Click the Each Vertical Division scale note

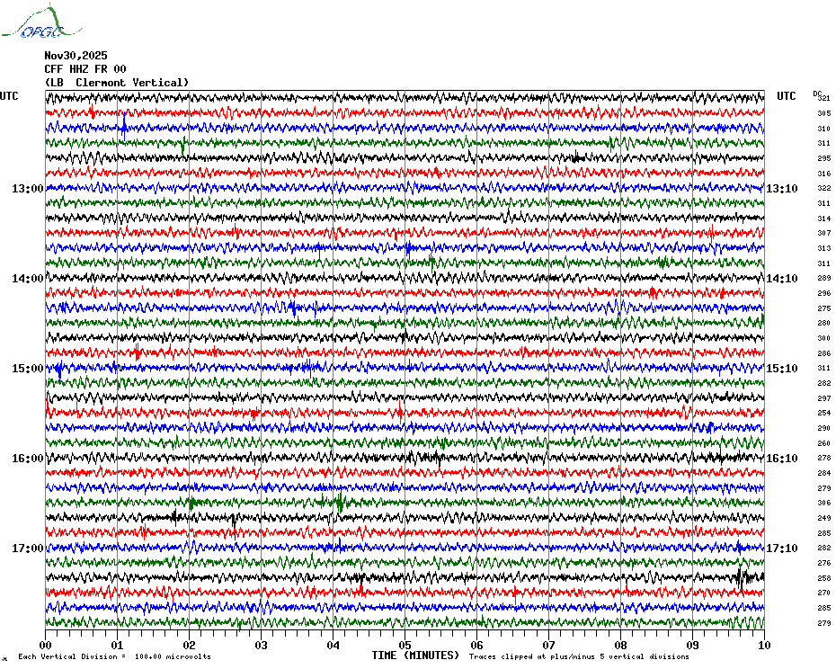click(x=115, y=656)
